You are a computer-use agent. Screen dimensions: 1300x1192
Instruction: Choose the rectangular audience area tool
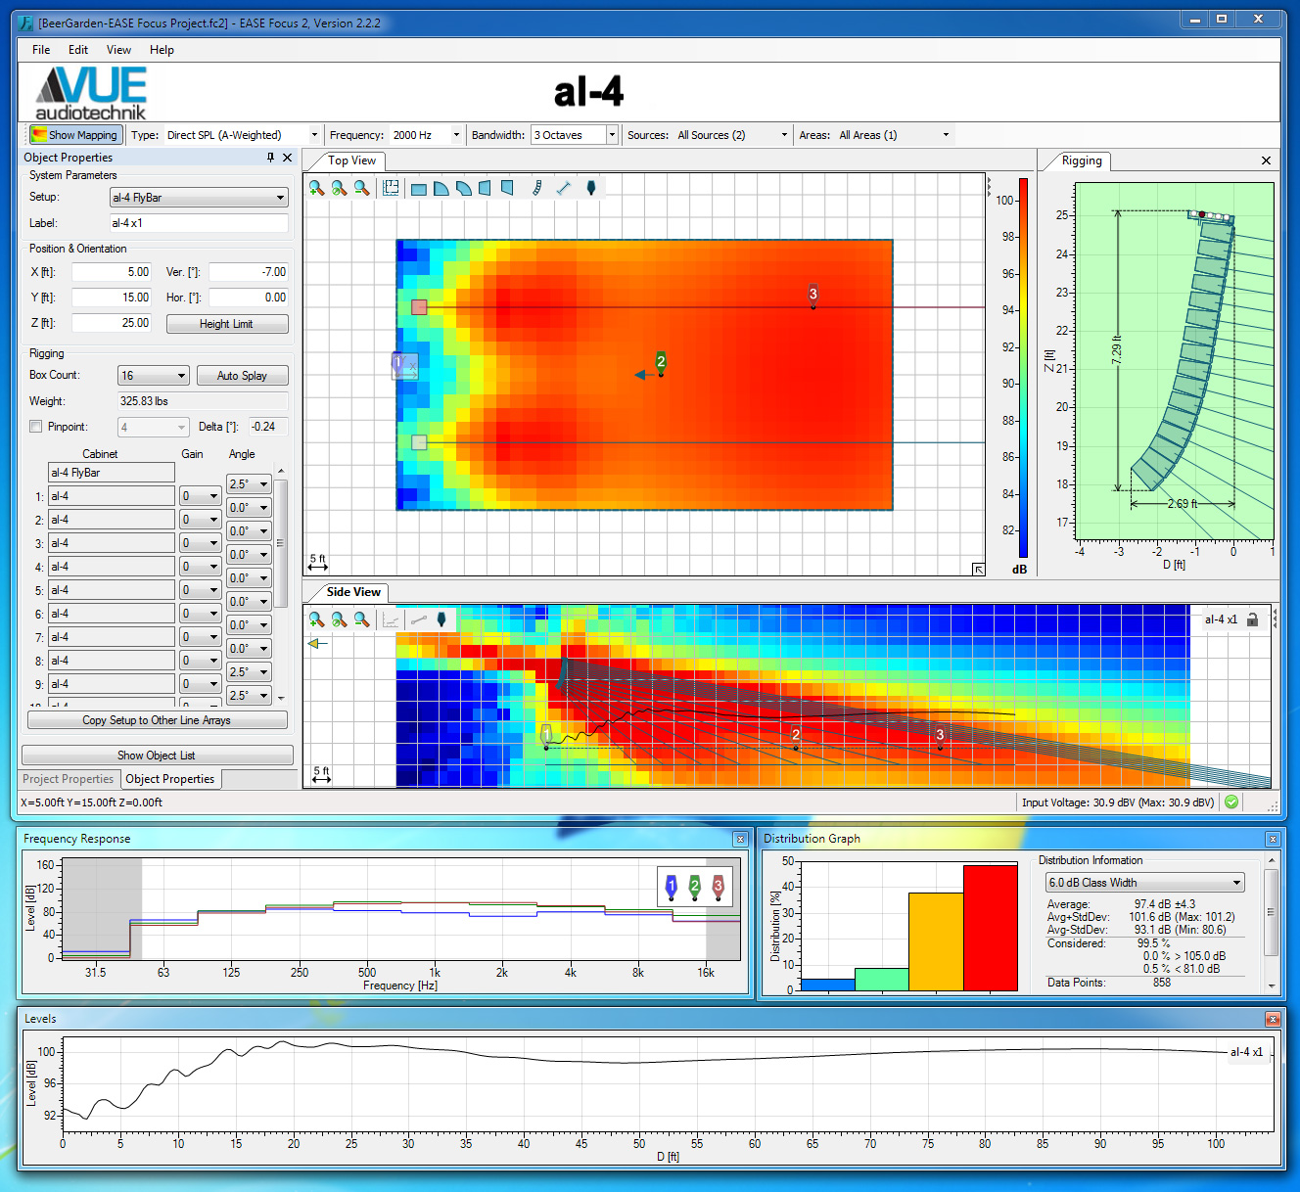(x=419, y=188)
